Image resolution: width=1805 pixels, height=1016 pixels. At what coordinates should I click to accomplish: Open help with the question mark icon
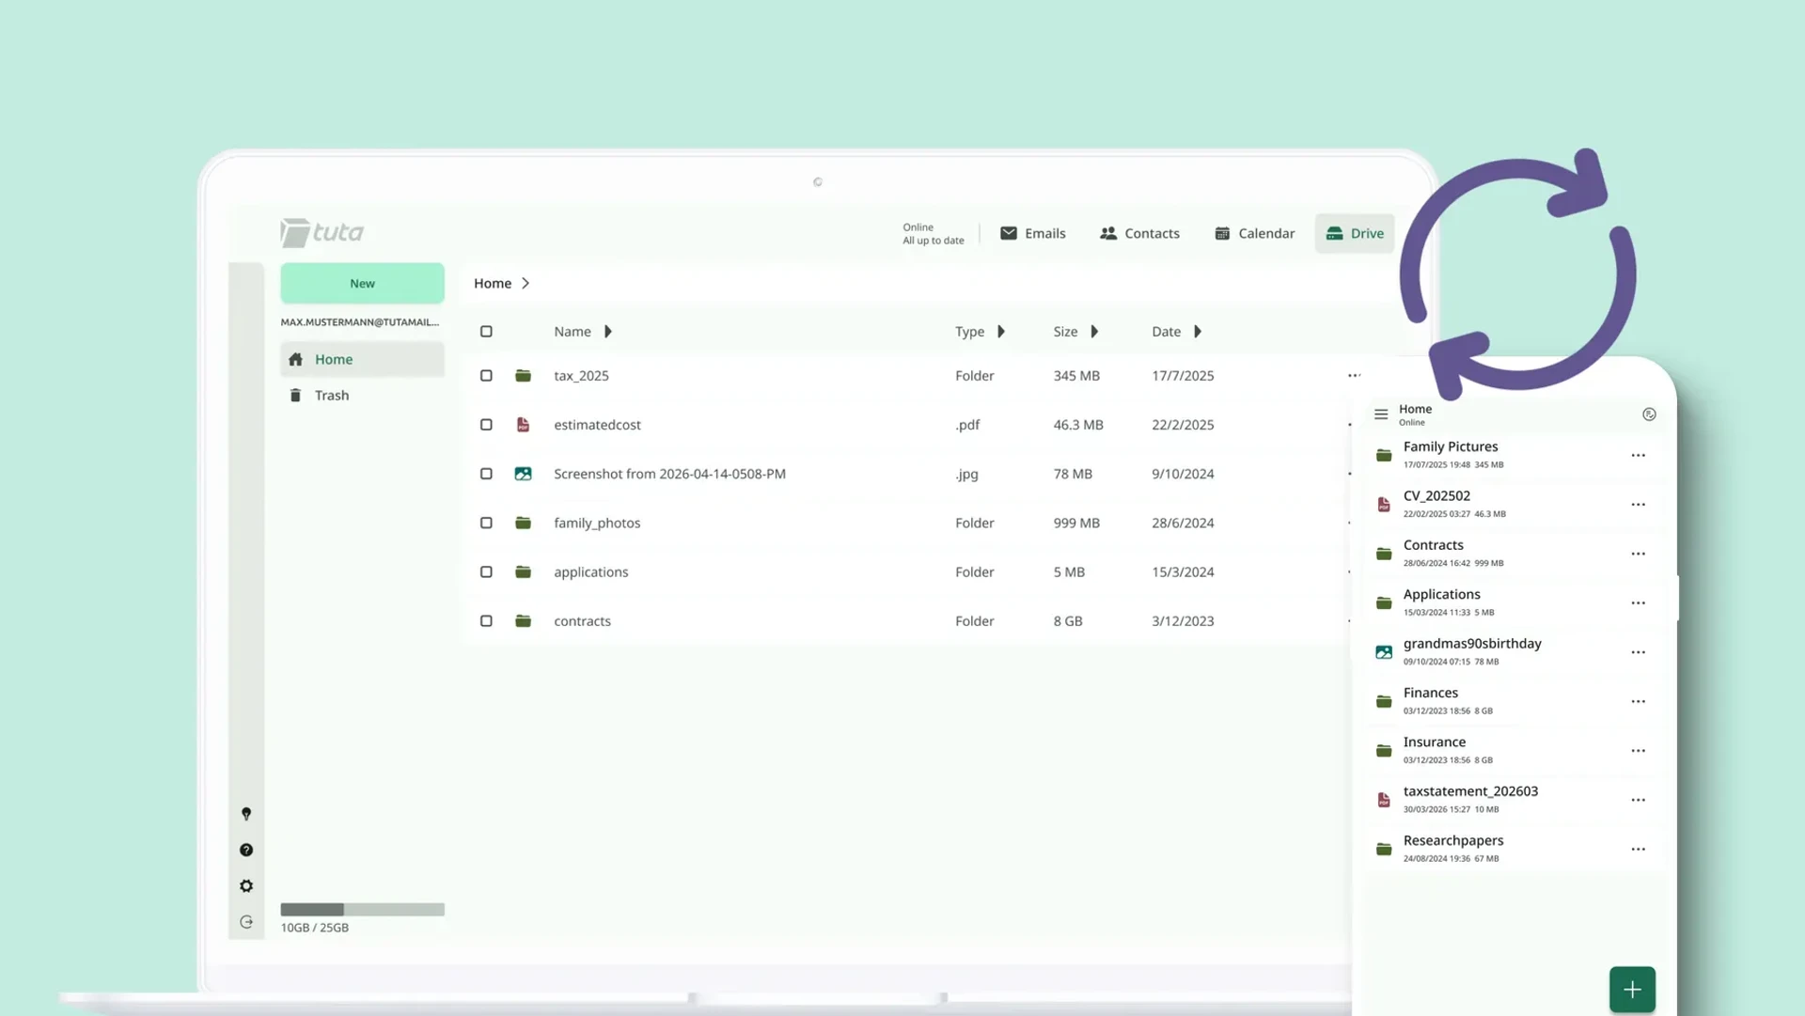246,850
